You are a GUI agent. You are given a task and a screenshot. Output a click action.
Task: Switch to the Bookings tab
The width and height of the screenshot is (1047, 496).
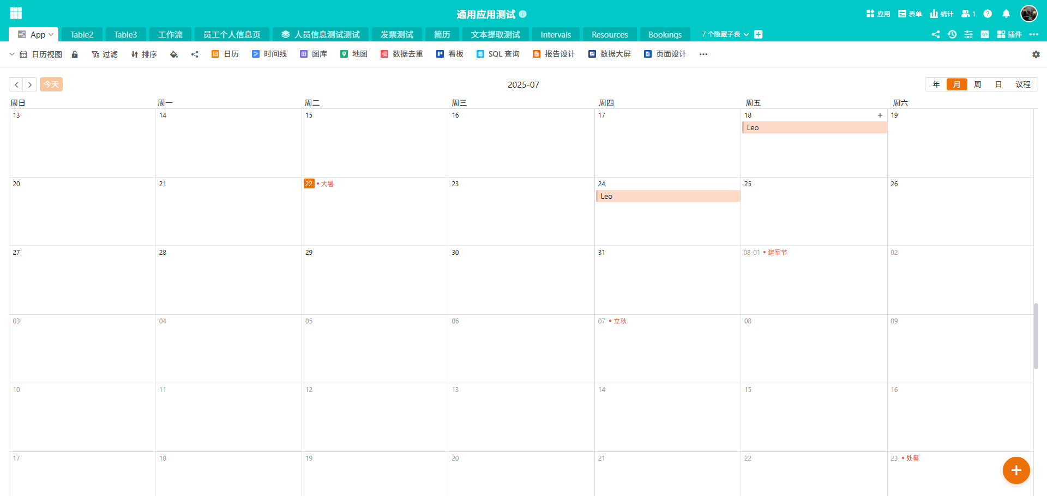[x=665, y=34]
